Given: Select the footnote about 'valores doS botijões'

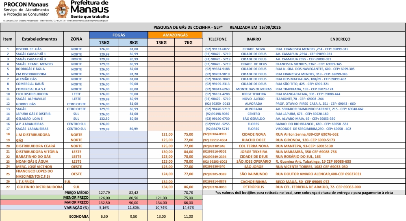Looking at the screenshot, I should click(x=304, y=193).
